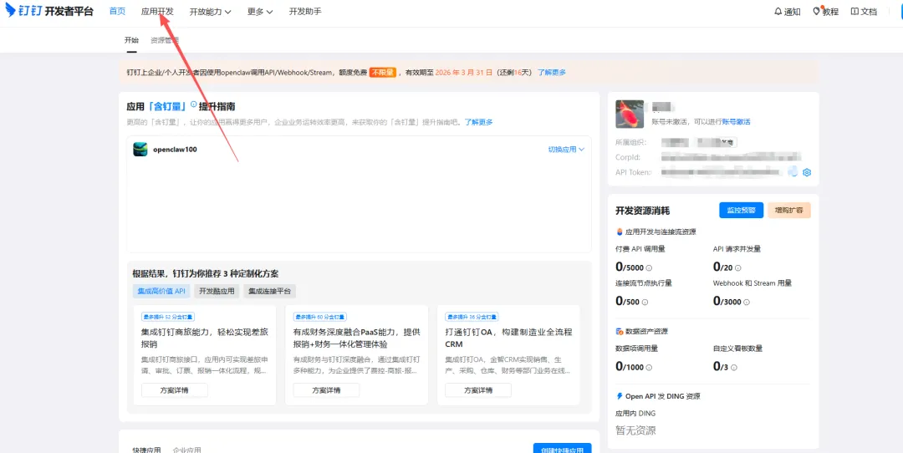Click the 账号激活 link
Viewport: 903px width, 453px height.
click(x=736, y=121)
